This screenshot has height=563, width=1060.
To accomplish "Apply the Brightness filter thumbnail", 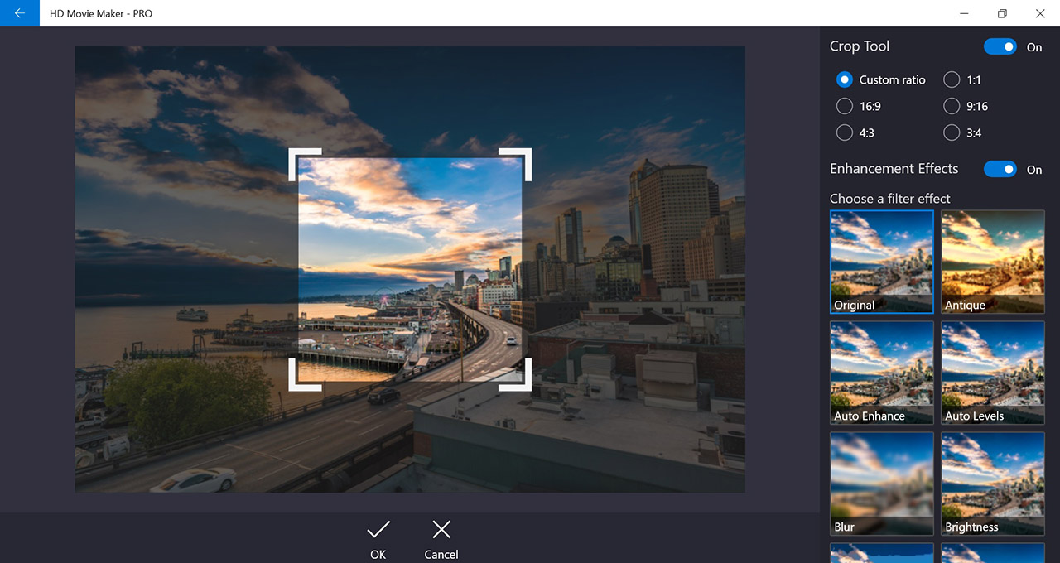I will point(993,484).
